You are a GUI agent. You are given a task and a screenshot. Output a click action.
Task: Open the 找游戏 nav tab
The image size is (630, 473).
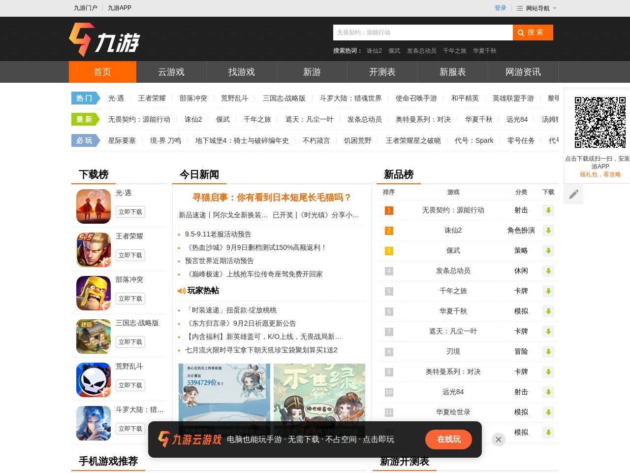click(x=242, y=72)
